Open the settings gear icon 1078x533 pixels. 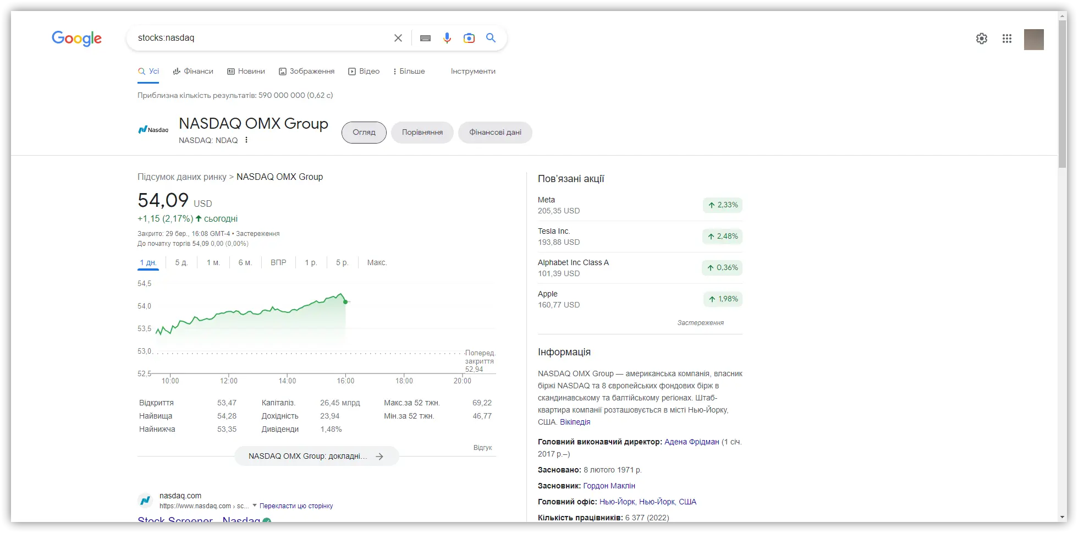tap(982, 39)
